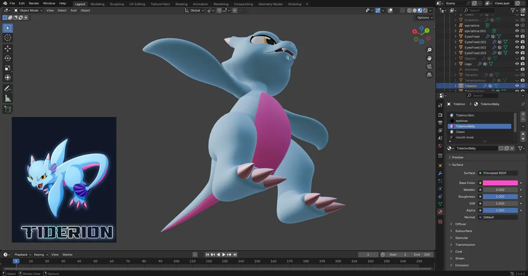Open the Object properties tab
528x276 pixels.
[440, 166]
